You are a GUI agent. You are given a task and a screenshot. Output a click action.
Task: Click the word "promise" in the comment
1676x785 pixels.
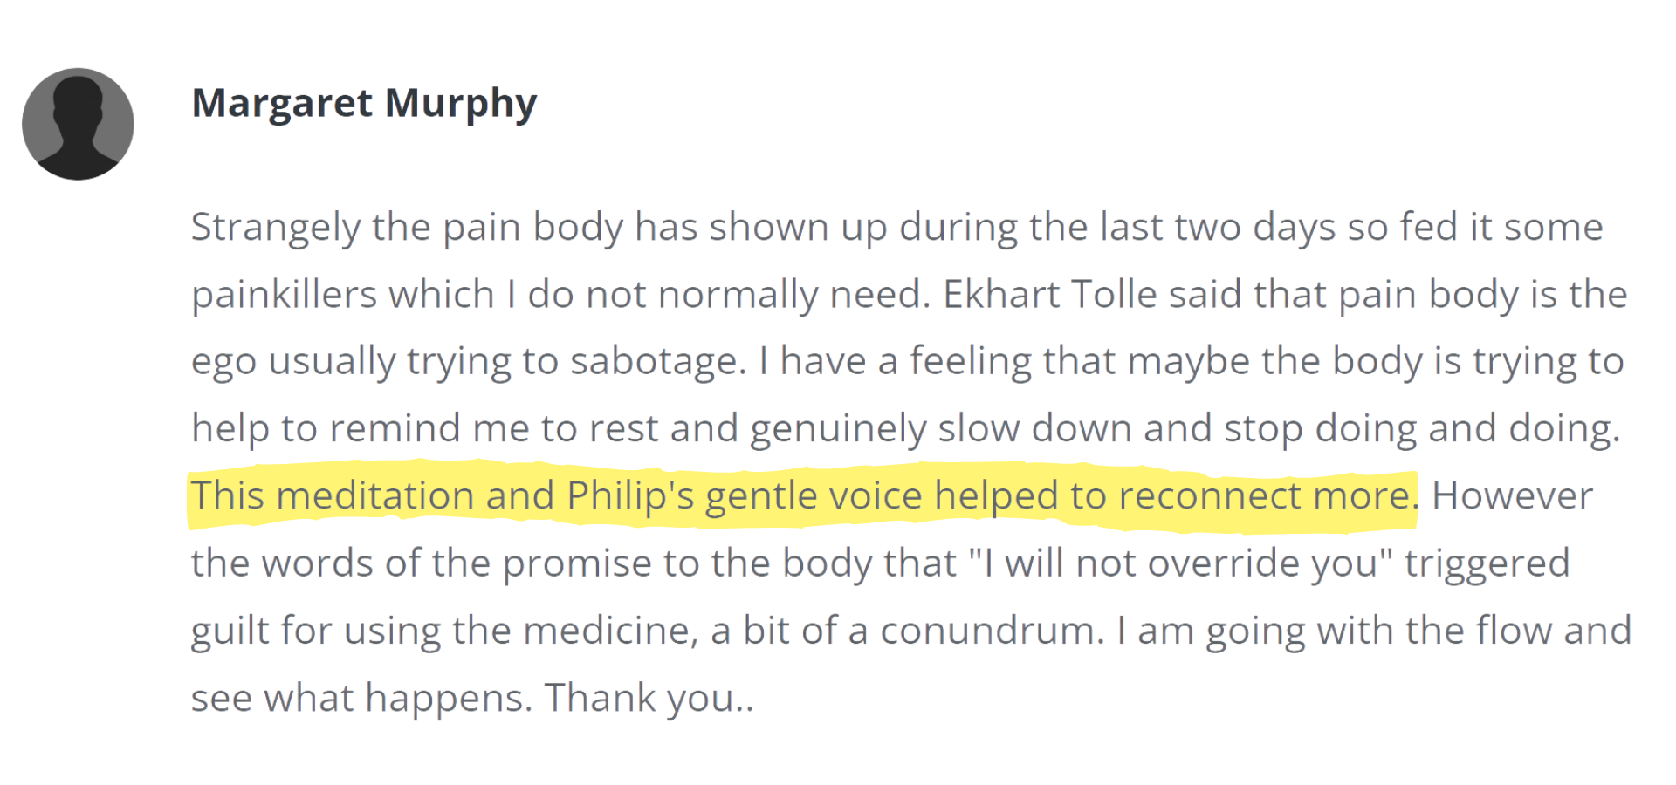coord(577,564)
